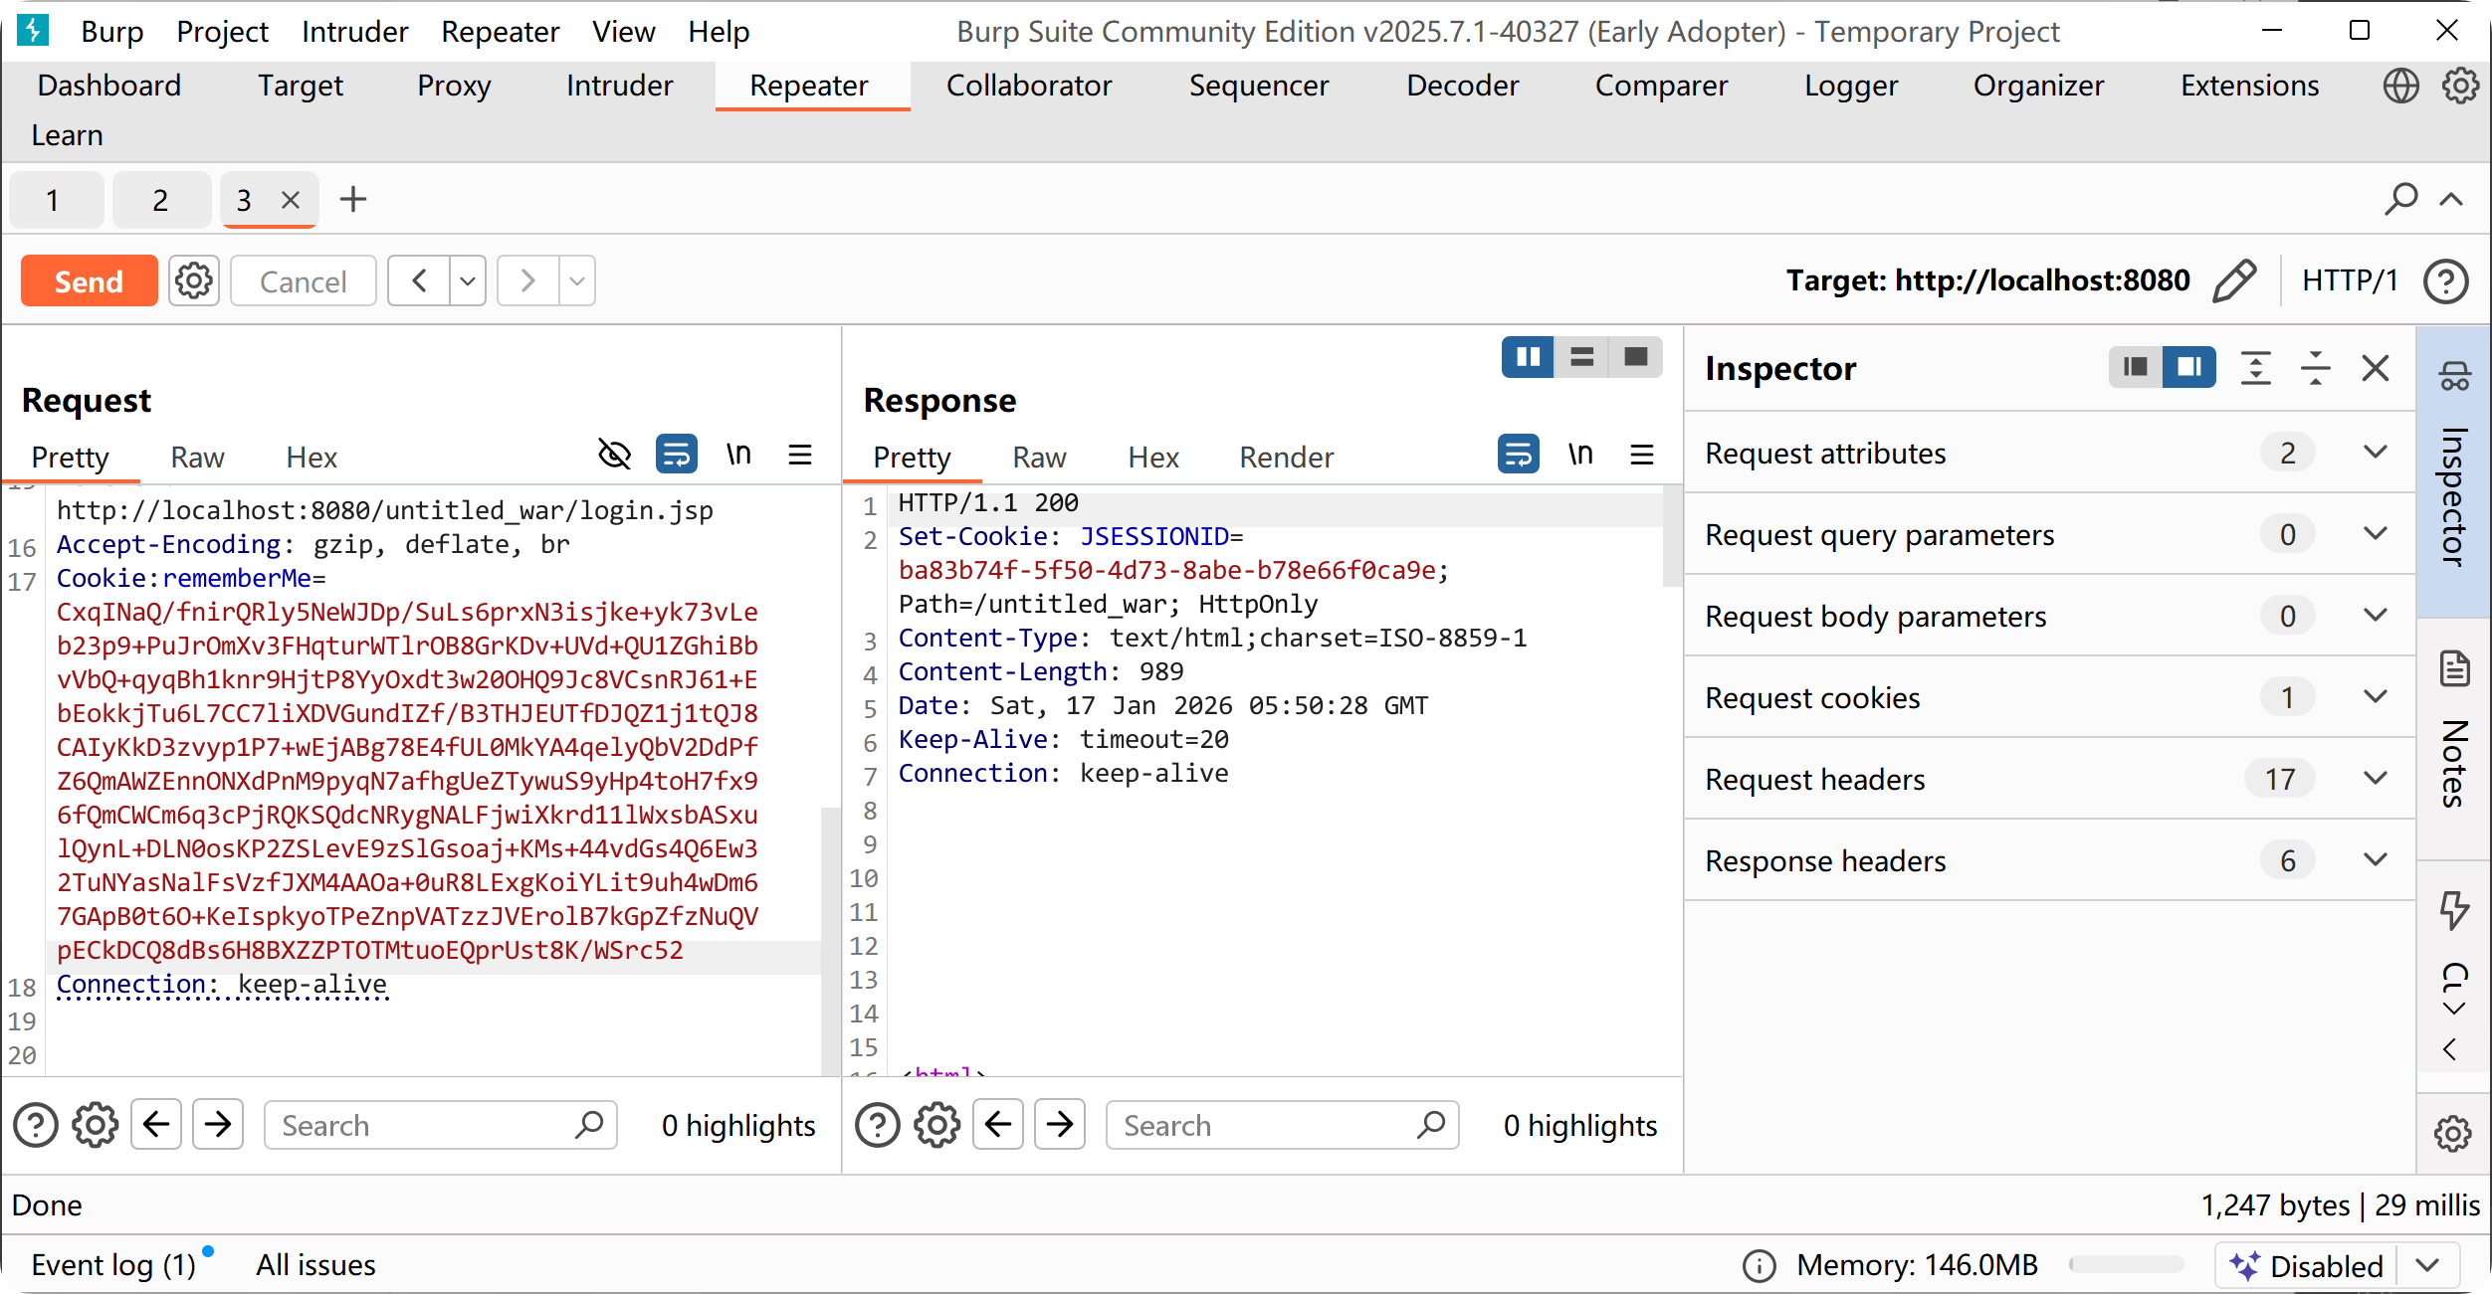Close Repeater tab 3
2492x1294 pixels.
(x=291, y=200)
